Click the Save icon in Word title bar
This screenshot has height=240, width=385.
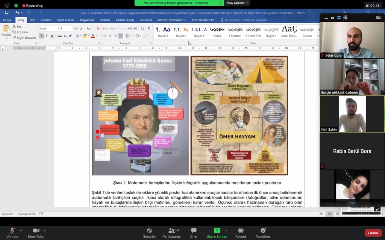6,13
